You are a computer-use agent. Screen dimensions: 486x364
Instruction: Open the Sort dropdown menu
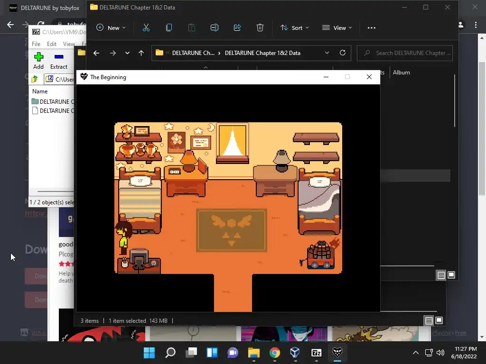(294, 28)
